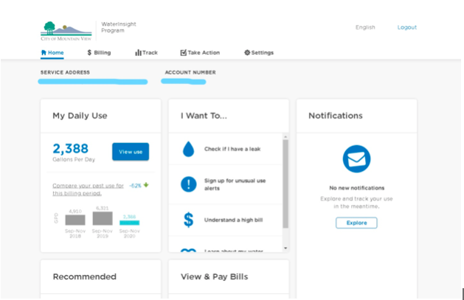
Task: Click the exclamation mark alert icon
Action: point(188,184)
